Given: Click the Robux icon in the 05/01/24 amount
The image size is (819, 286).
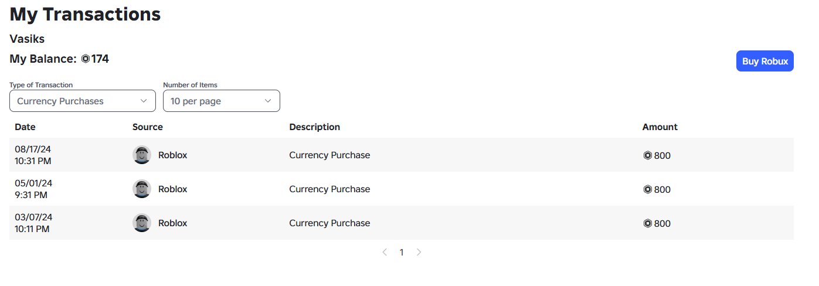Looking at the screenshot, I should click(x=648, y=190).
